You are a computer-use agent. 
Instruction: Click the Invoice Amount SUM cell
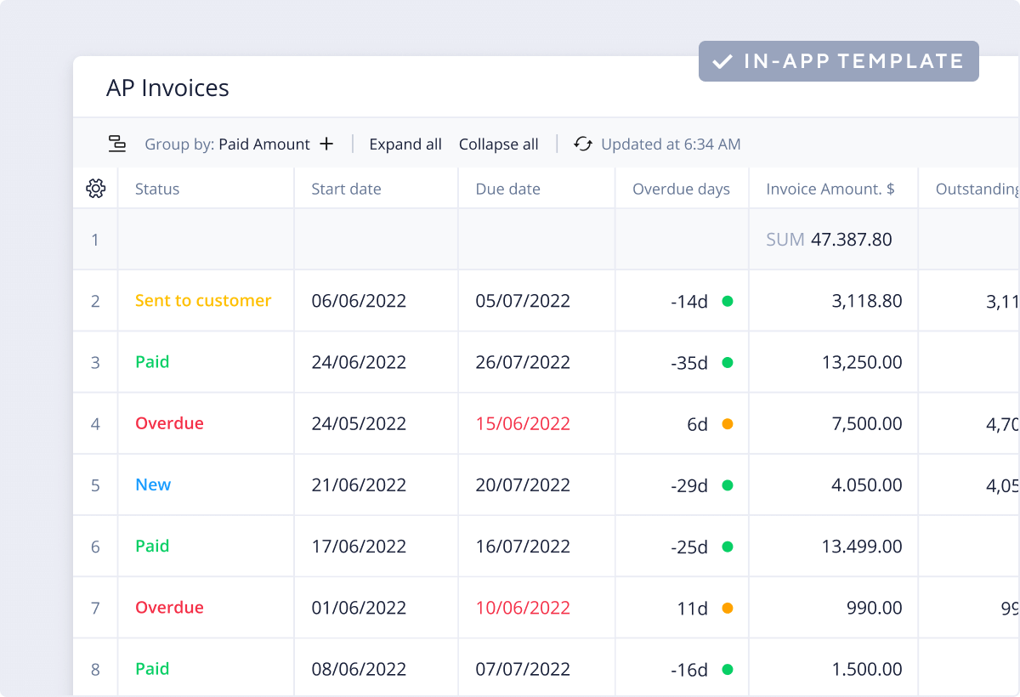coord(830,240)
